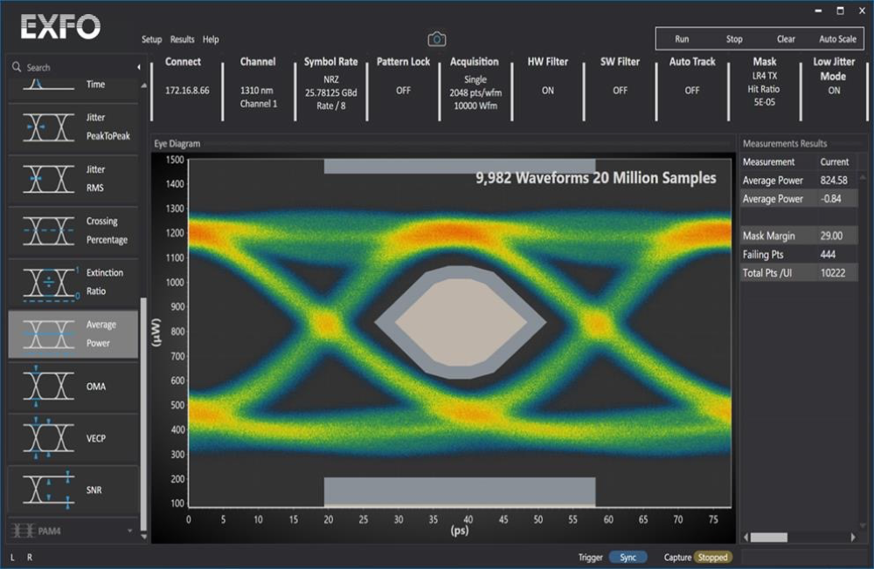
Task: Click the Auto Scale button
Action: click(x=837, y=39)
